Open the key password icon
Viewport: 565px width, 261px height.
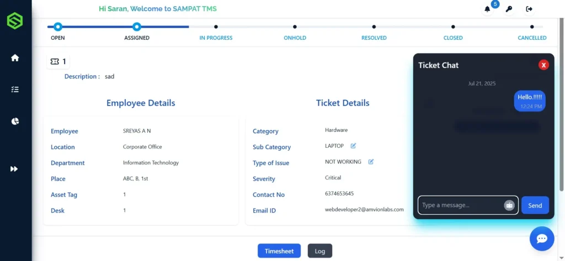click(509, 9)
